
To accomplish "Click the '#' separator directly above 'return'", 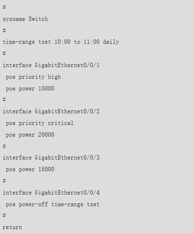I will tap(4, 215).
